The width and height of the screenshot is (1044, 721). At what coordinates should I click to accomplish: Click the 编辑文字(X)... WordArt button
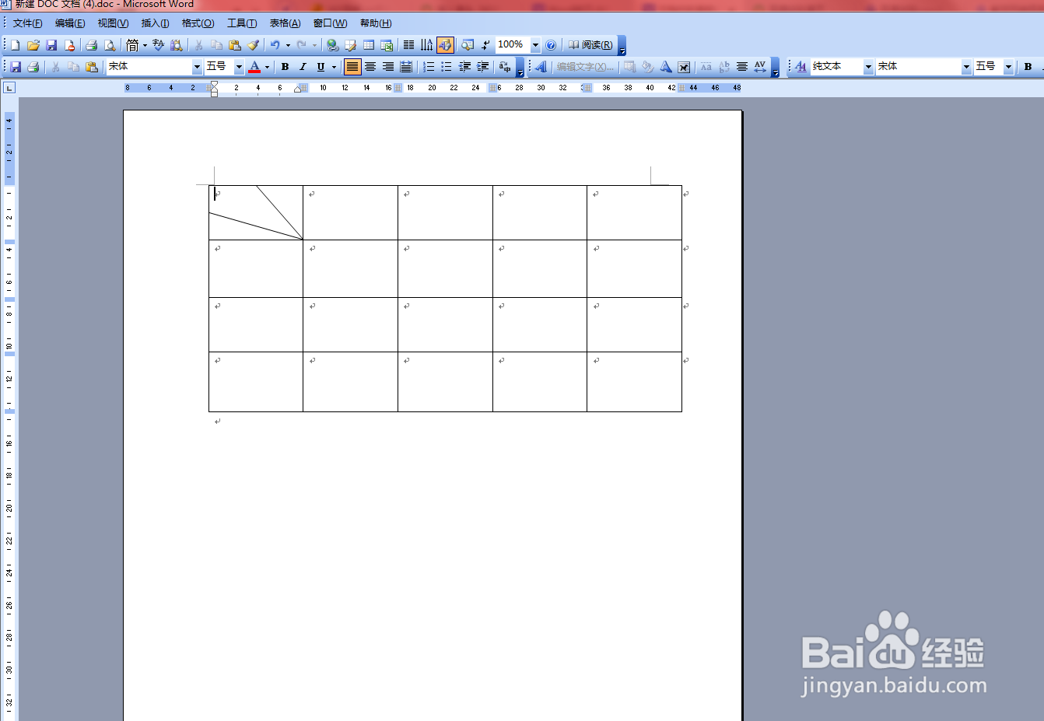[585, 67]
